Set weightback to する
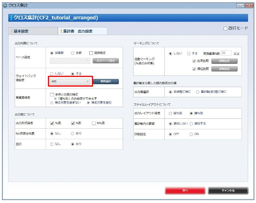Screen dimensions: 256x203 (x=73, y=74)
